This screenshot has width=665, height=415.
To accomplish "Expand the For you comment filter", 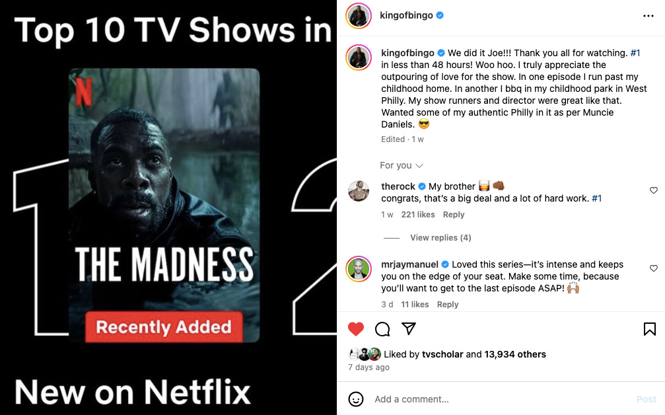I will (x=402, y=165).
